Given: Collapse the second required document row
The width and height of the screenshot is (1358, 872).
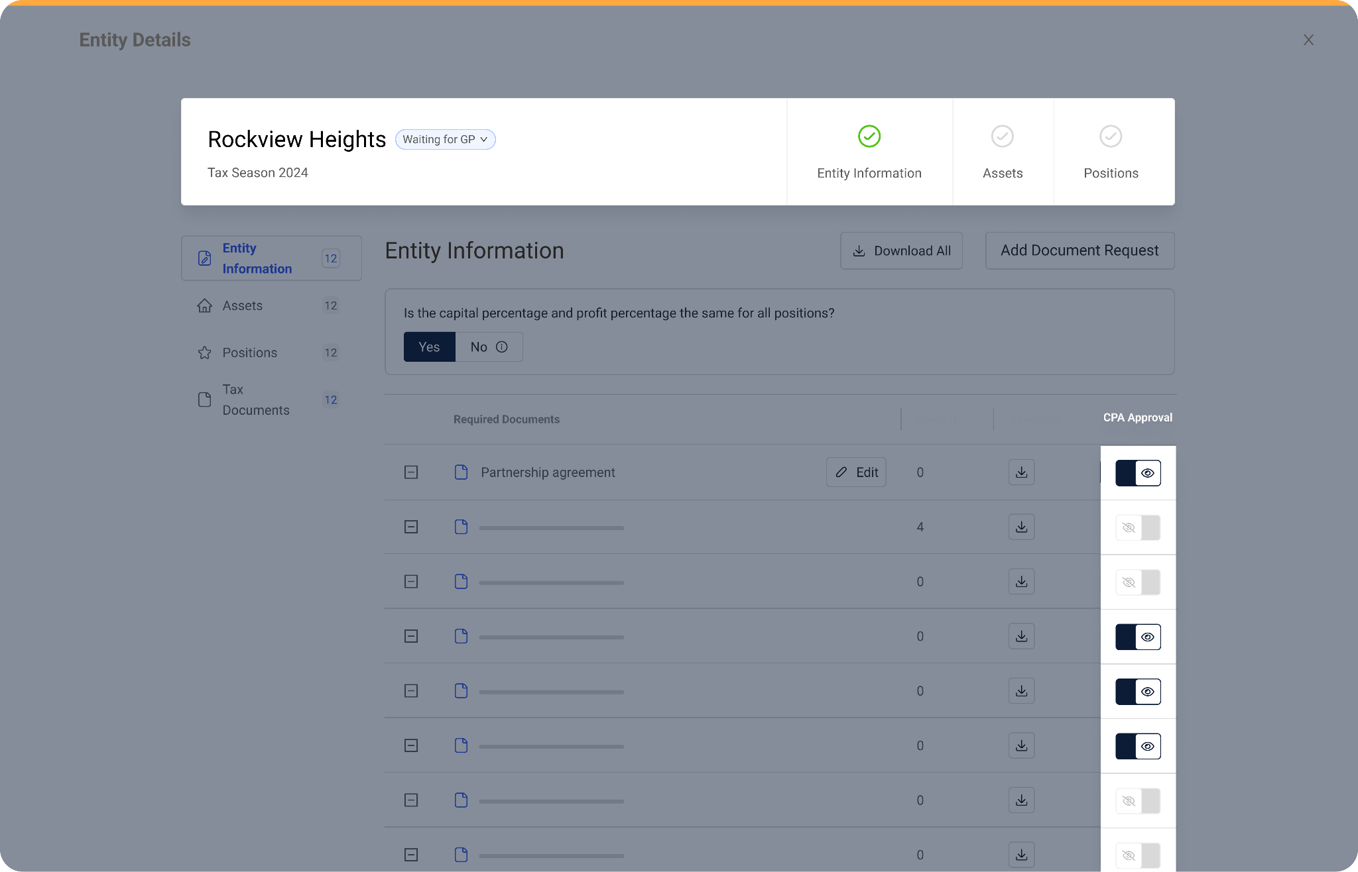Looking at the screenshot, I should coord(411,527).
